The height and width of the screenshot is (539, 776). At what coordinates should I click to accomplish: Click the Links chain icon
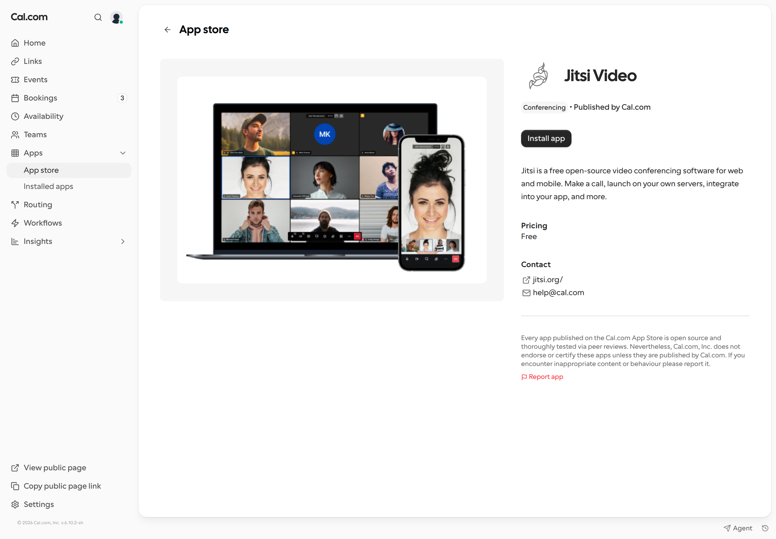[15, 61]
